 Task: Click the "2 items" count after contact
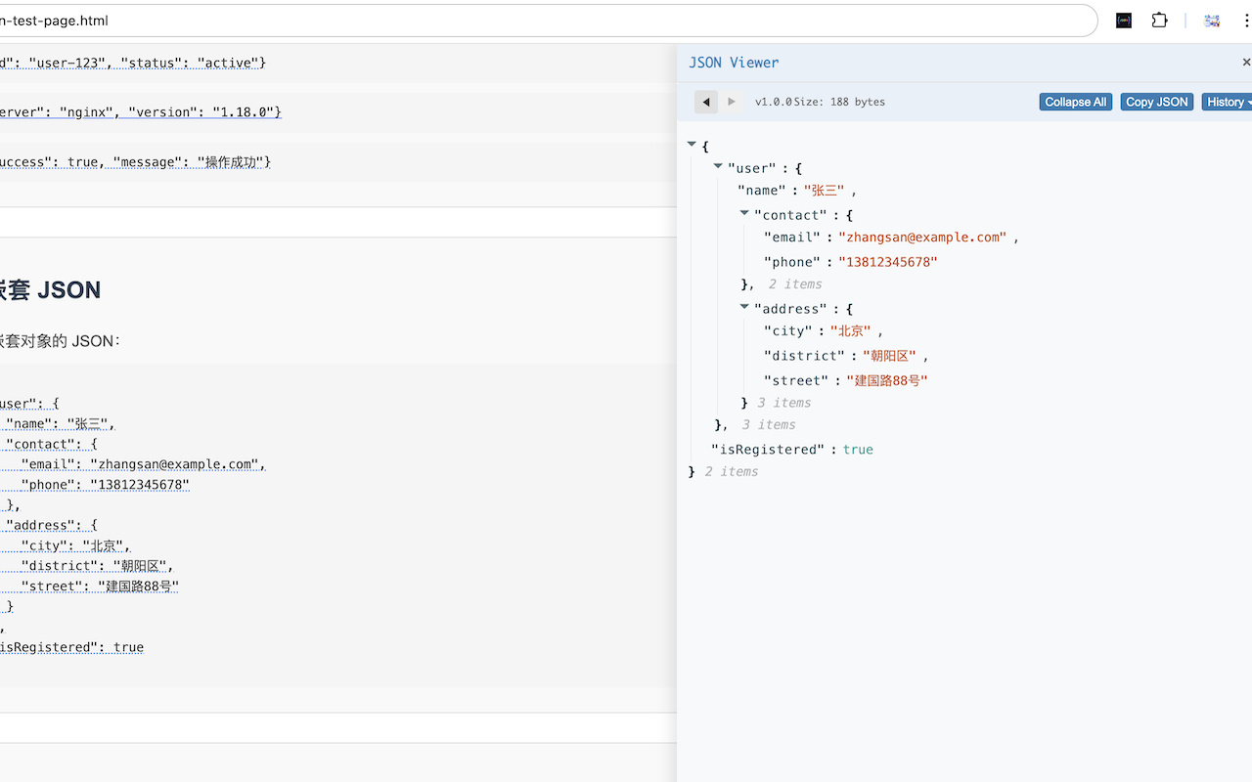tap(794, 284)
